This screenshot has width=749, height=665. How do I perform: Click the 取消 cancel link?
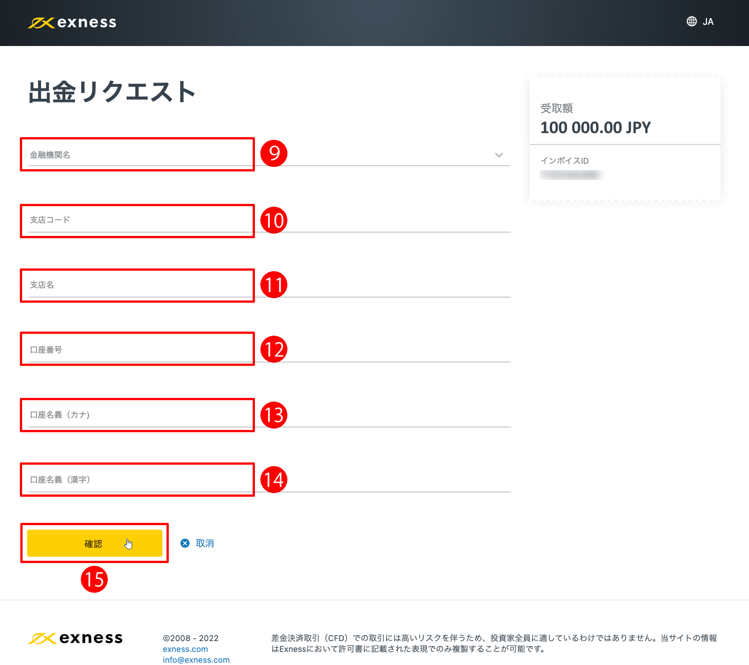click(204, 543)
